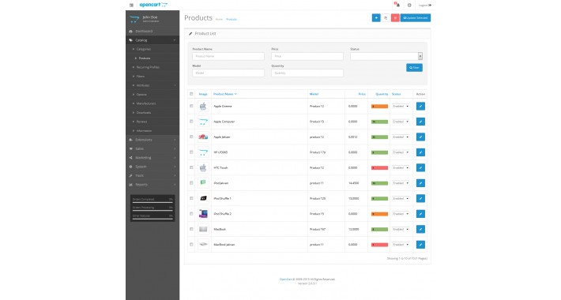Click the pencil icon beside Product List

[190, 34]
